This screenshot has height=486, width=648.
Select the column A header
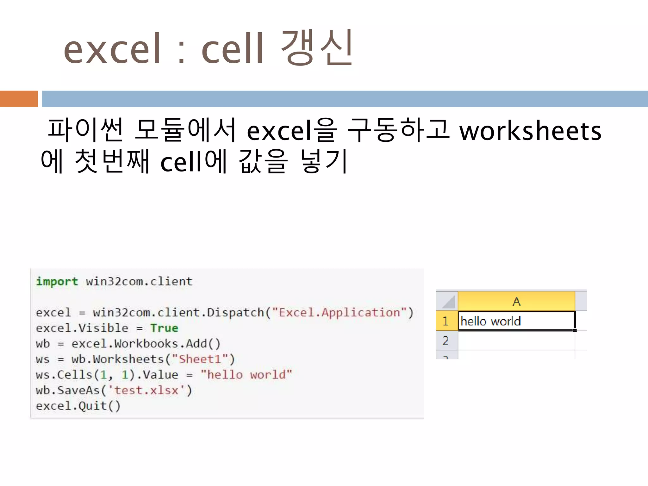(516, 301)
